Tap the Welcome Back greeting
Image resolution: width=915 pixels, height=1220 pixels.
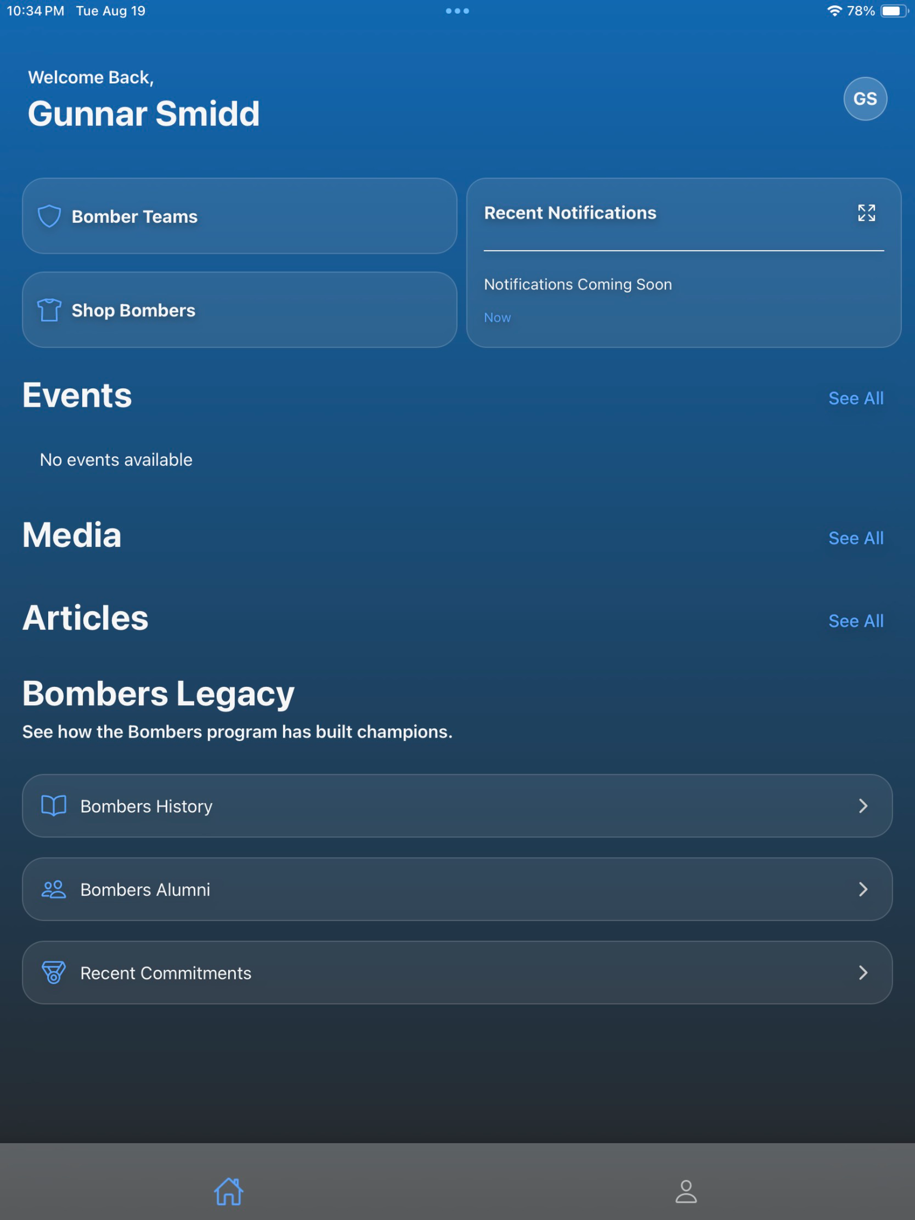[90, 77]
